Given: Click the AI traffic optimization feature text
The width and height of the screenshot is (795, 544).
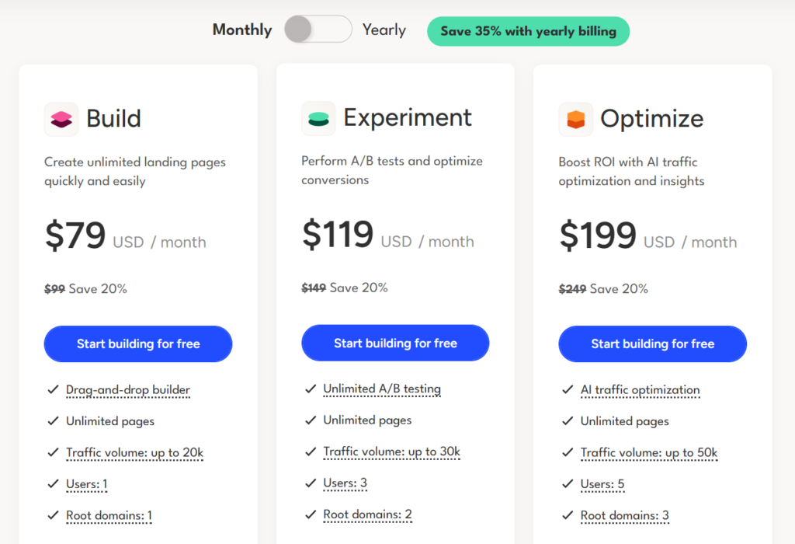Looking at the screenshot, I should pos(640,390).
